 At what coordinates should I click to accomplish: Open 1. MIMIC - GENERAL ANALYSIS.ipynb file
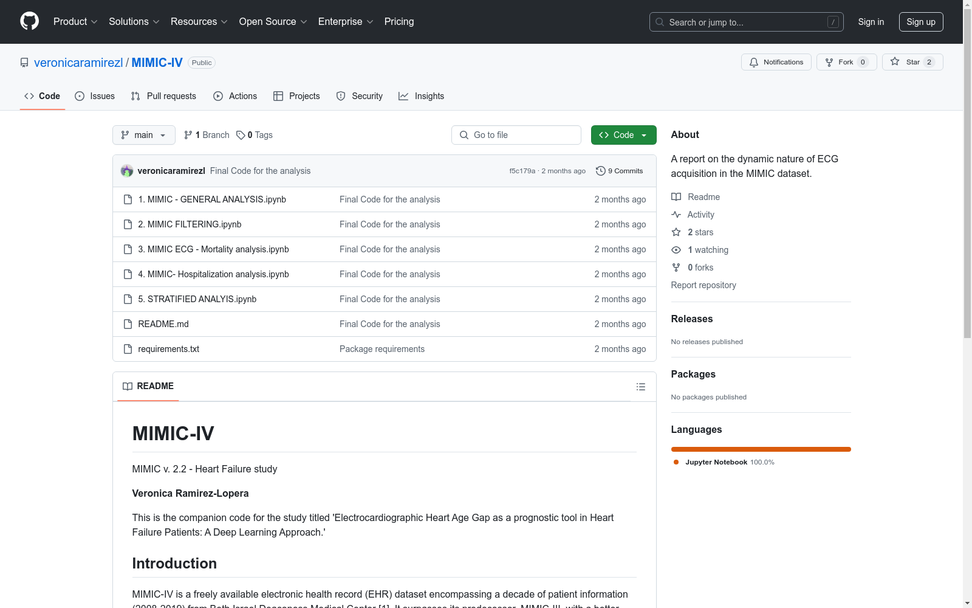tap(212, 199)
